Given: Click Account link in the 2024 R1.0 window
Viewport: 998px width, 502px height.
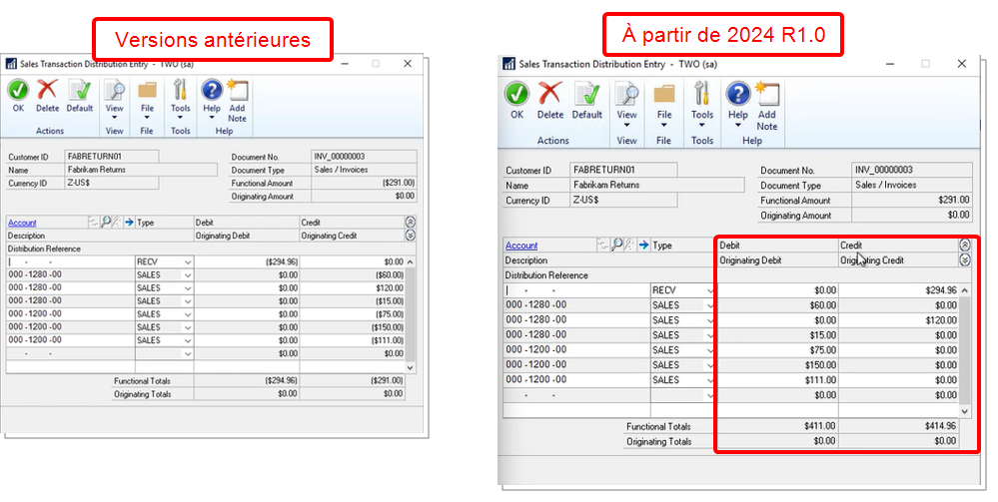Looking at the screenshot, I should (521, 246).
